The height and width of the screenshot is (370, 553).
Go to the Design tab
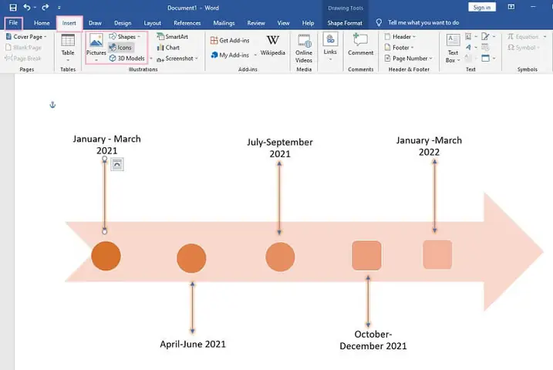click(x=123, y=23)
